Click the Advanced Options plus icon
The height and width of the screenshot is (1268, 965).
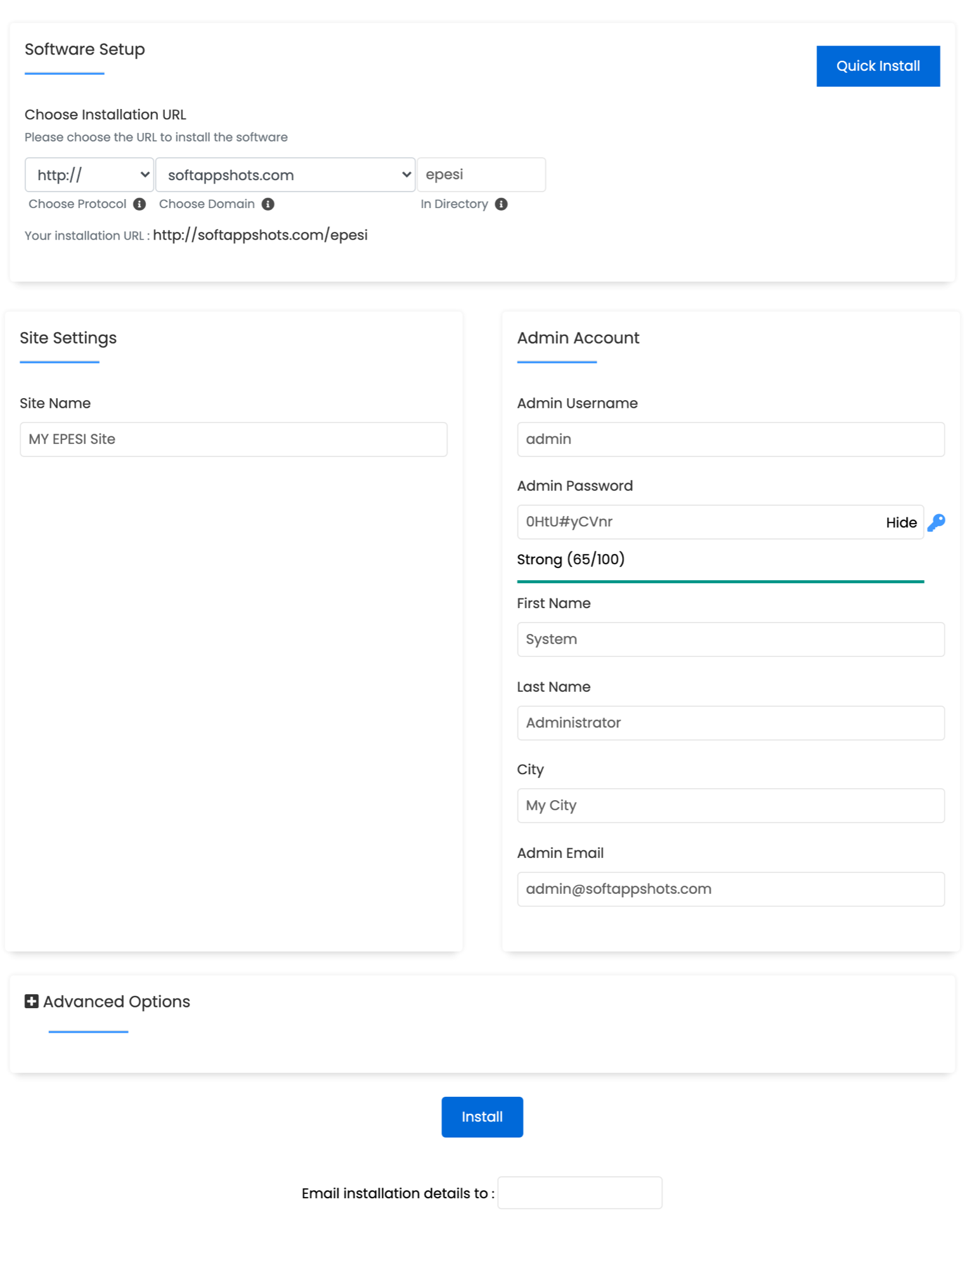(31, 1001)
